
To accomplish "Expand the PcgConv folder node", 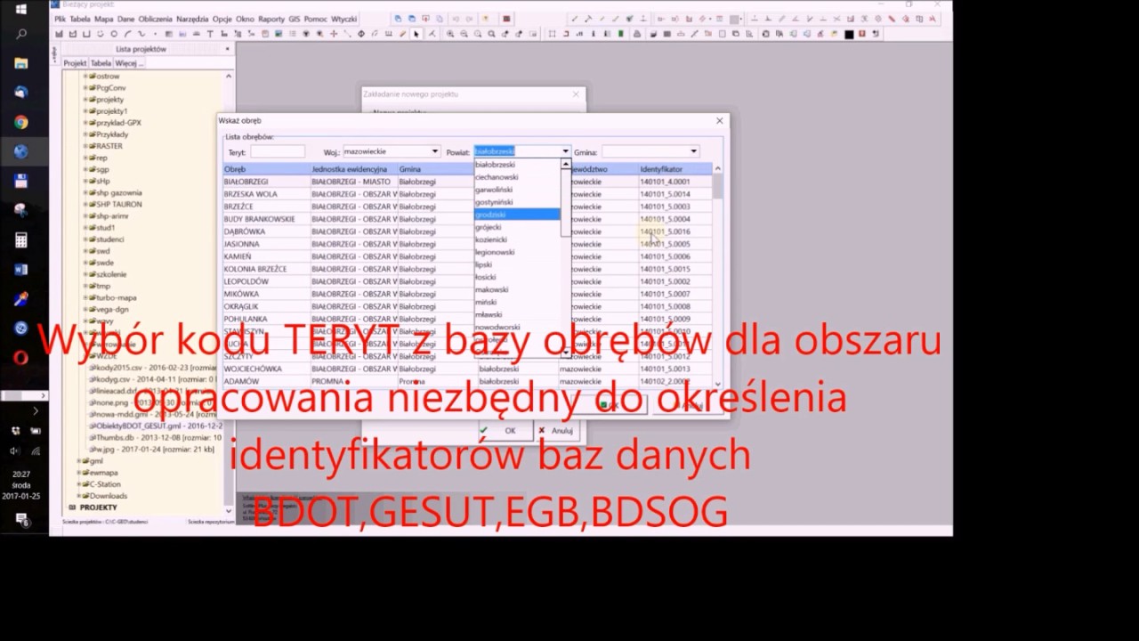I will 85,88.
